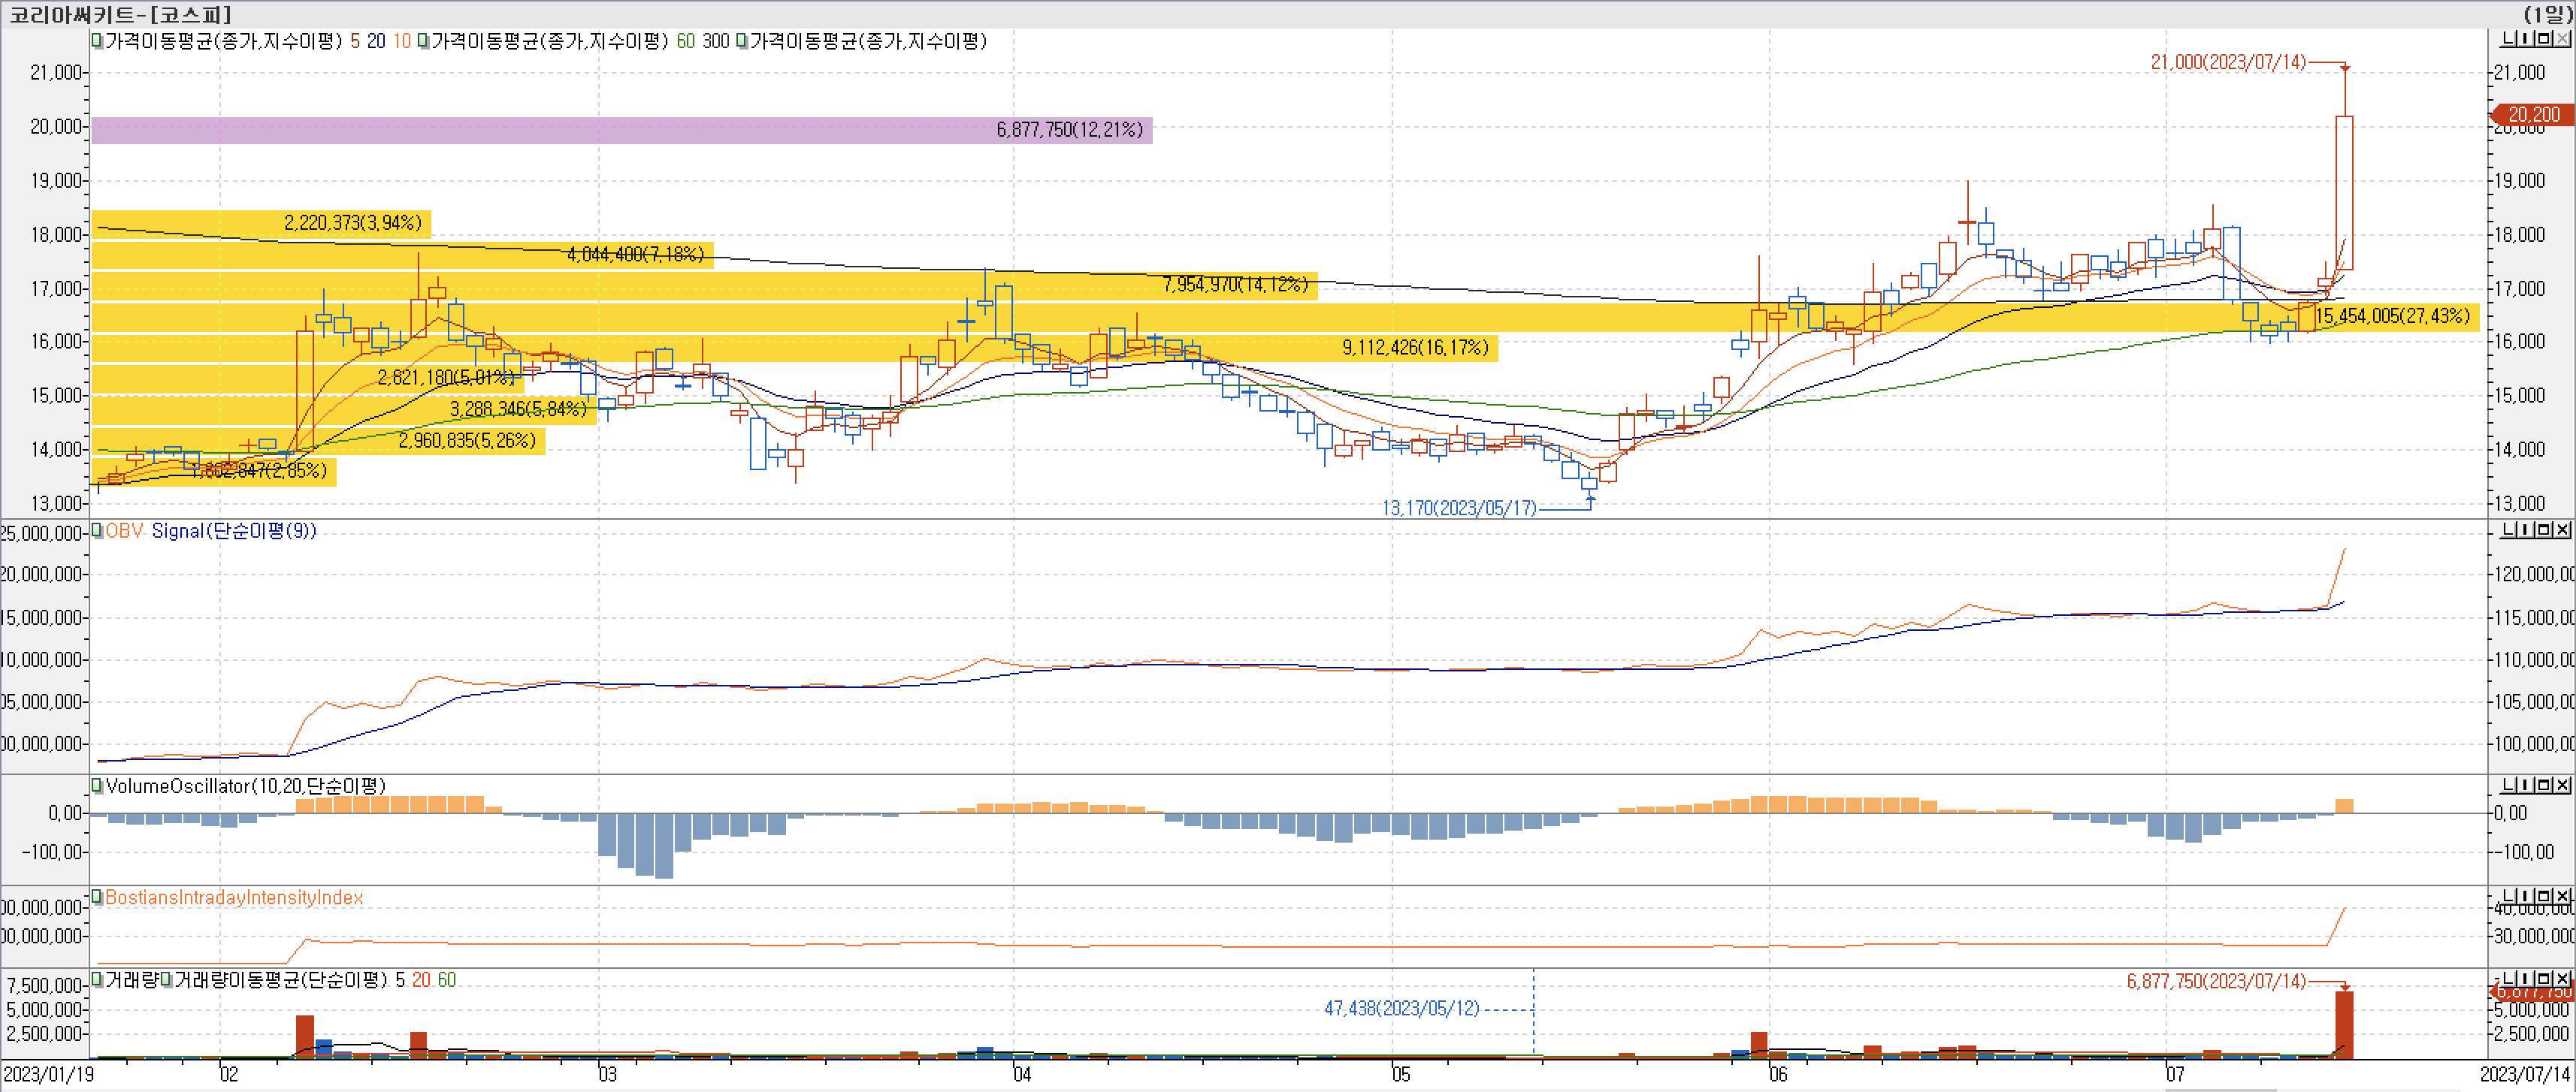Toggle the green box before OBV label
Image resolution: width=2576 pixels, height=1092 pixels.
coord(97,530)
